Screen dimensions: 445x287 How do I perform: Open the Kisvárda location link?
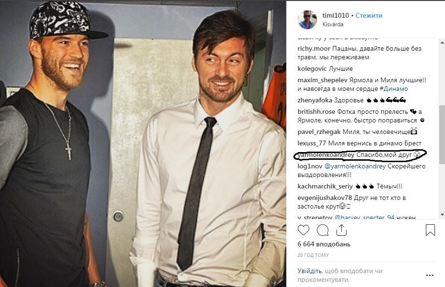point(333,24)
